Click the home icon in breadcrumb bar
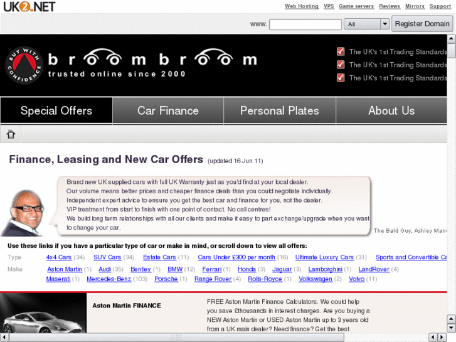Viewport: 456px width, 342px height. (11, 134)
